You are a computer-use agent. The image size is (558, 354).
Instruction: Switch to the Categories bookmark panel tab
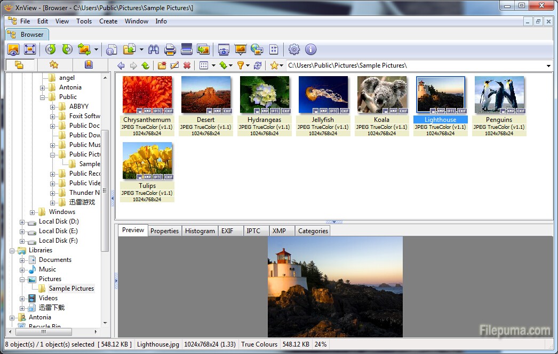point(89,65)
